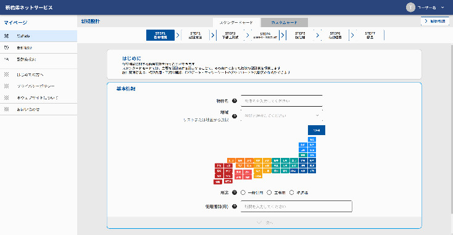Click the icon beside プライバシーポリシー
The height and width of the screenshot is (235, 453).
pos(7,86)
